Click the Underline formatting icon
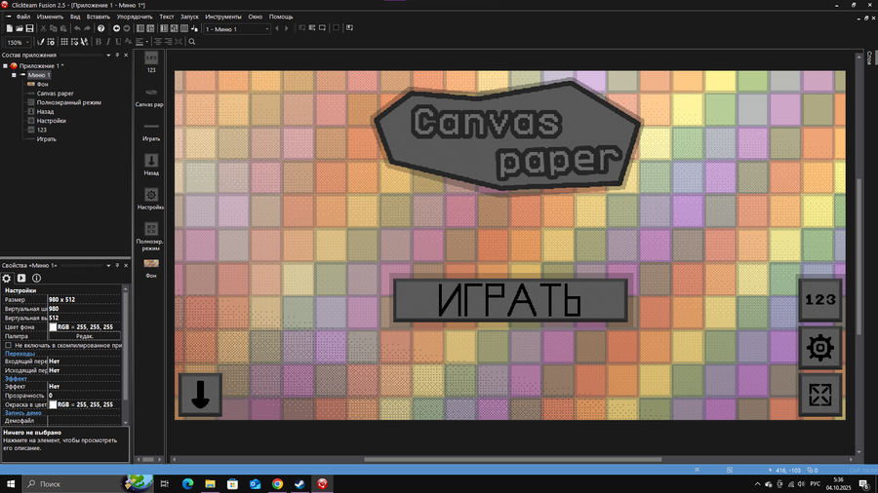This screenshot has width=878, height=493. coord(118,42)
